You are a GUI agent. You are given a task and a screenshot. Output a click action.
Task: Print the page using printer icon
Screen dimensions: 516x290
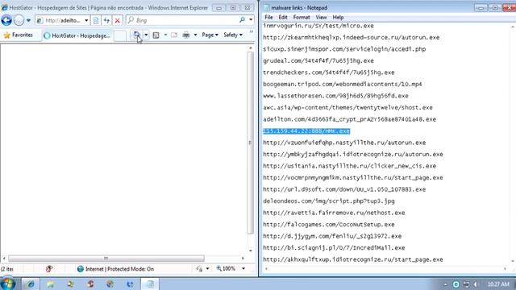[186, 35]
